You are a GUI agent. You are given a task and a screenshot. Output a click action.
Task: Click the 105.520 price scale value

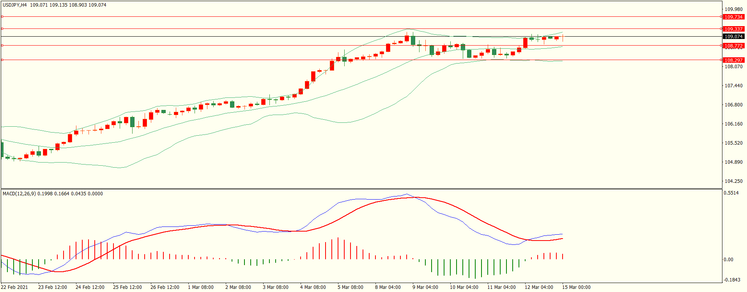pos(733,143)
